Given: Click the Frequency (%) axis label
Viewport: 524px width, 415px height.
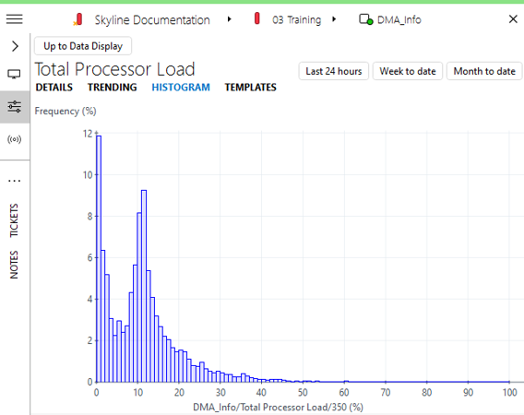Looking at the screenshot, I should pyautogui.click(x=65, y=111).
